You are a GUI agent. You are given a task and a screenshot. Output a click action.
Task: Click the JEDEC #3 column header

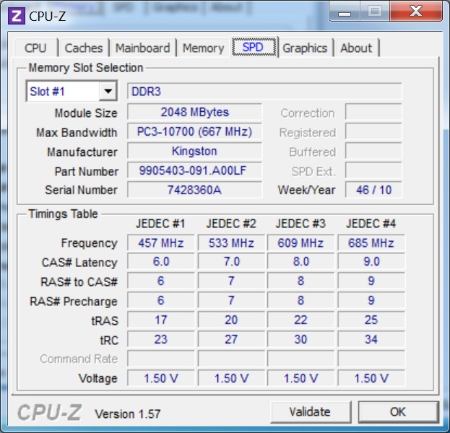(x=300, y=224)
